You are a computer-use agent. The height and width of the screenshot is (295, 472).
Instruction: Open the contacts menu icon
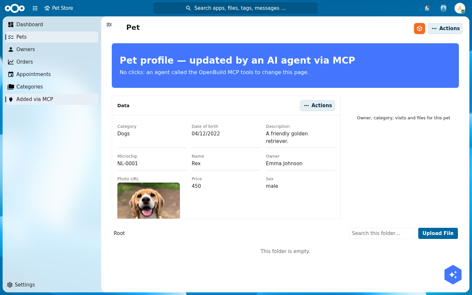tap(443, 8)
